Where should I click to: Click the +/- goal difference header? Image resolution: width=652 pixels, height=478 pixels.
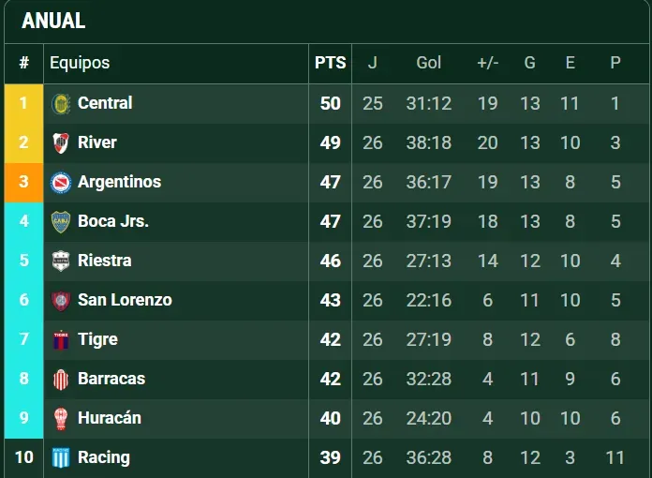pyautogui.click(x=487, y=63)
